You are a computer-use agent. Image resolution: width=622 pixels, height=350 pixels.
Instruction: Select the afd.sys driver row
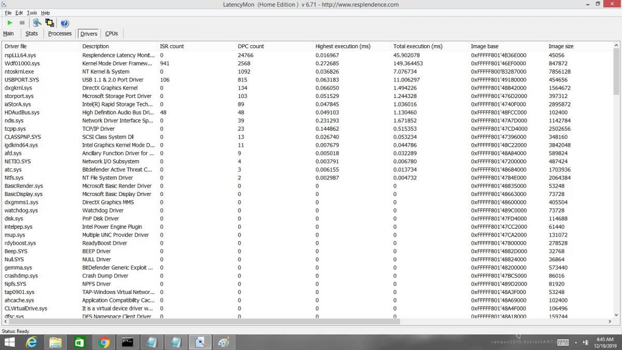coord(307,153)
